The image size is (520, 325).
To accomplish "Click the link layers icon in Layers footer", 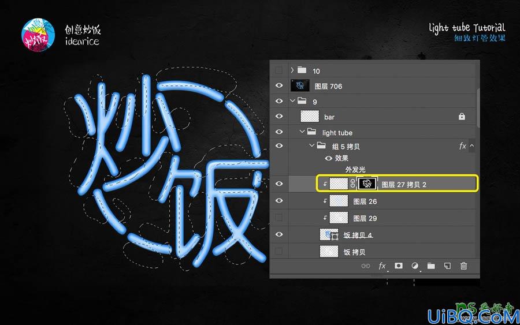I will 366,266.
